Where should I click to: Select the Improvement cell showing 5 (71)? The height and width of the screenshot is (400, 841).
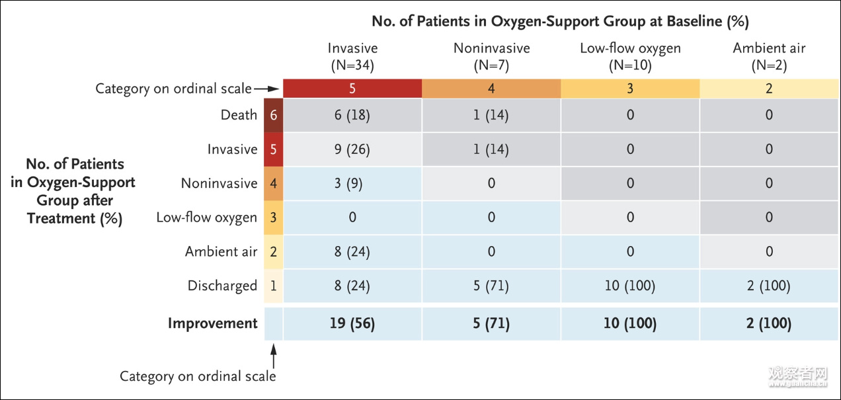[x=491, y=324]
